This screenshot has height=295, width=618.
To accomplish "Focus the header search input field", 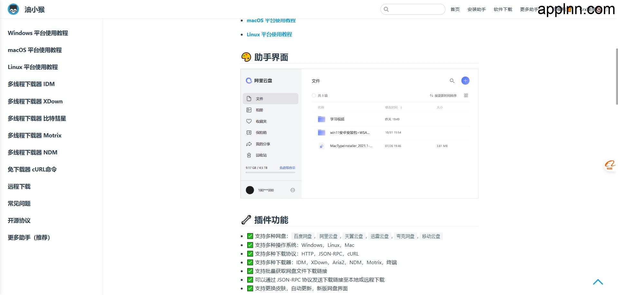I will [x=413, y=9].
